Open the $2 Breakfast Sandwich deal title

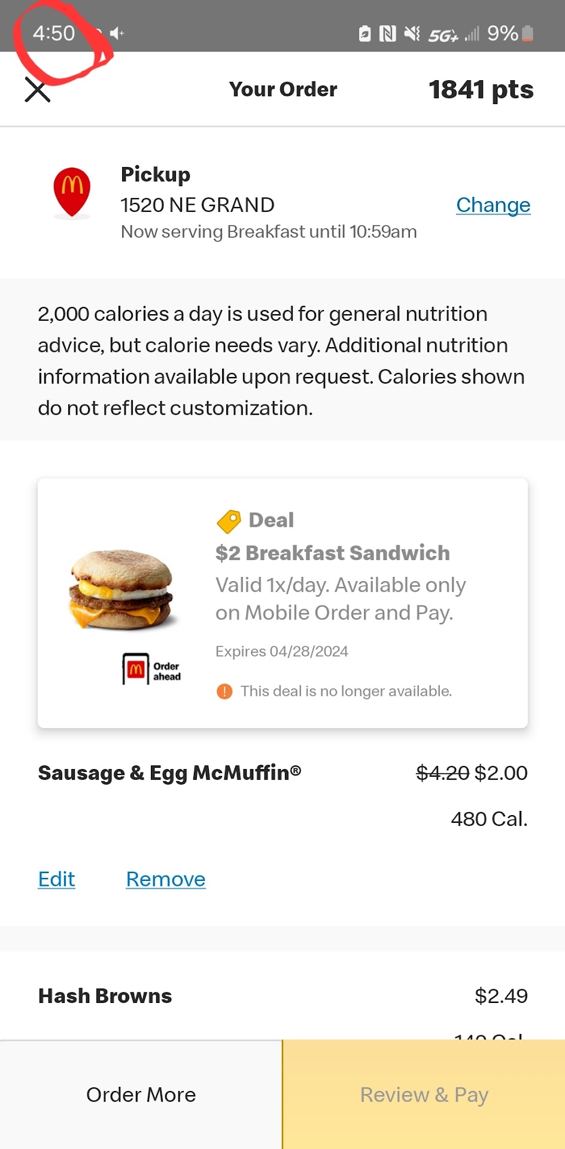click(x=333, y=553)
